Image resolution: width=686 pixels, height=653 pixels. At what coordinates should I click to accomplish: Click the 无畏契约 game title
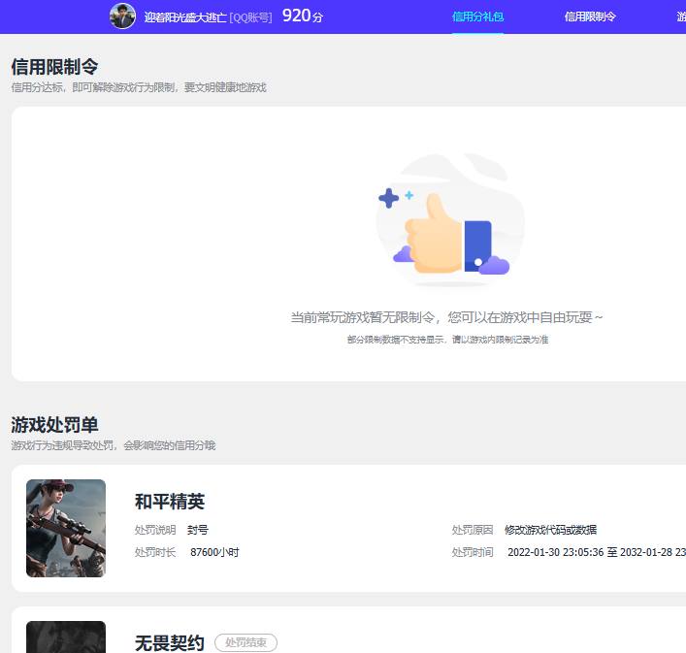[x=170, y=643]
